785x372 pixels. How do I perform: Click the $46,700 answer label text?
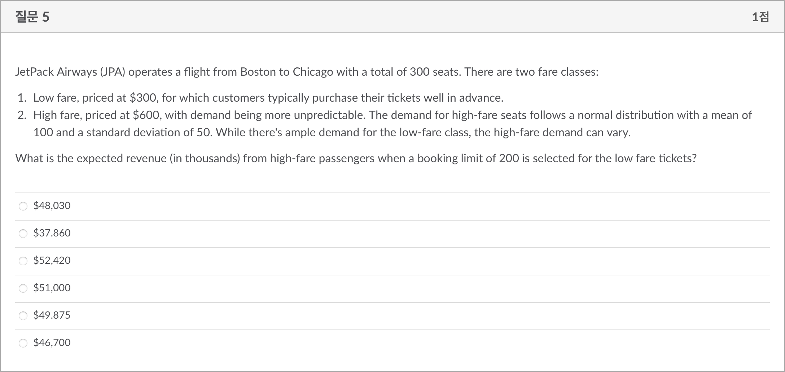click(52, 343)
